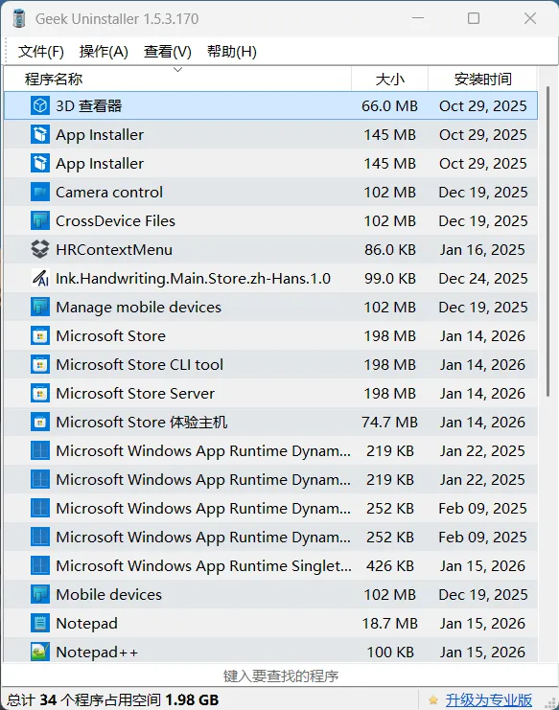
Task: Maximize the Geek Uninstaller window
Action: pyautogui.click(x=474, y=18)
